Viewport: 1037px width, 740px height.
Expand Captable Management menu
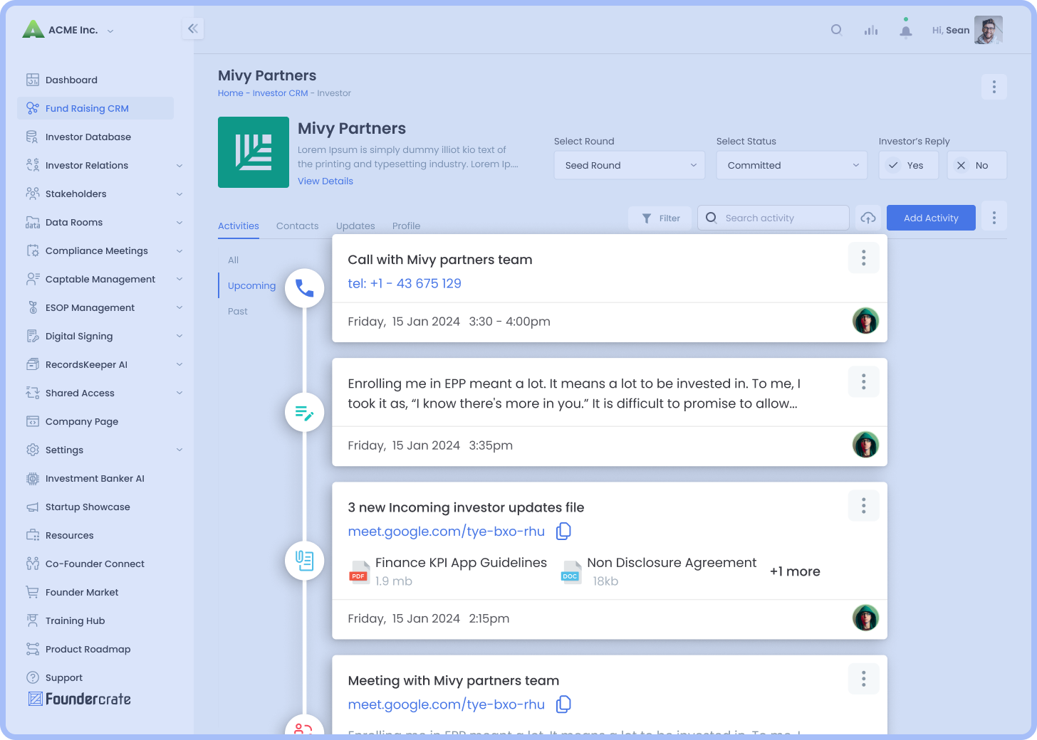[x=179, y=279]
